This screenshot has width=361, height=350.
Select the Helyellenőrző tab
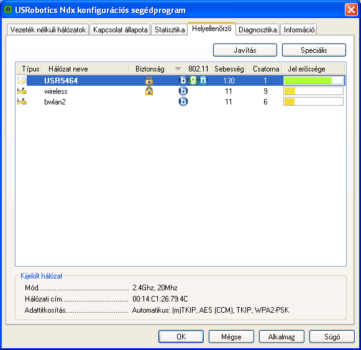[x=212, y=29]
